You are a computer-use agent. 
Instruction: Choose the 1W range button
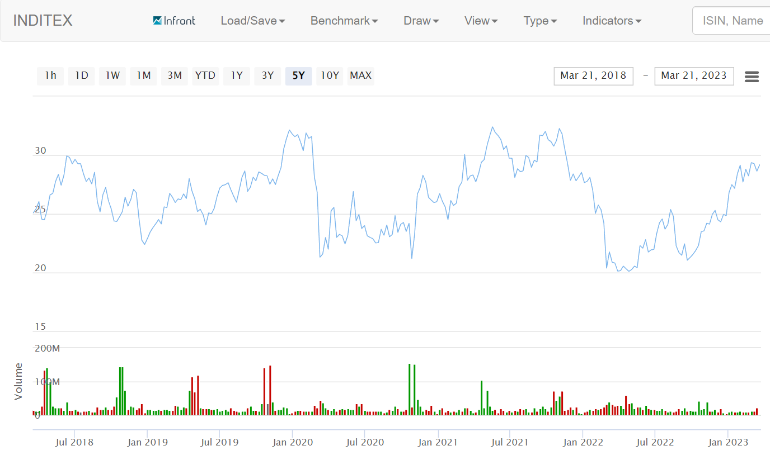112,75
